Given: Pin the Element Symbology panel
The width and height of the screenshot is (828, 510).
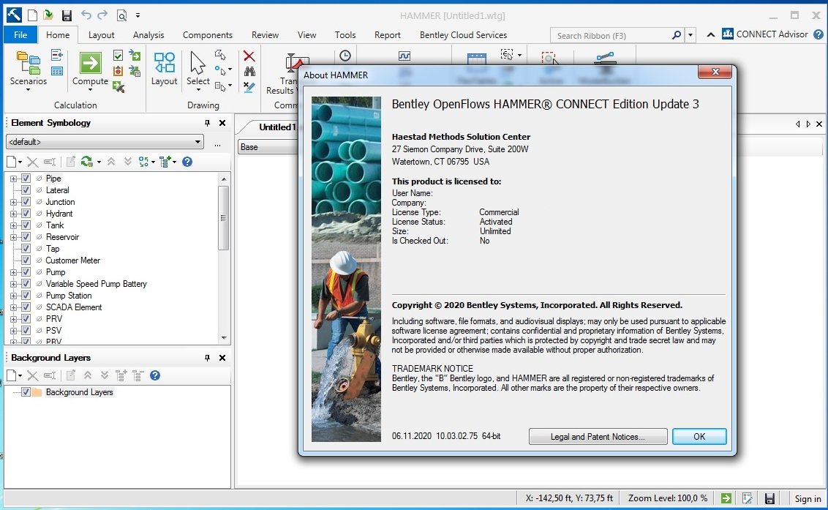Looking at the screenshot, I should point(207,123).
